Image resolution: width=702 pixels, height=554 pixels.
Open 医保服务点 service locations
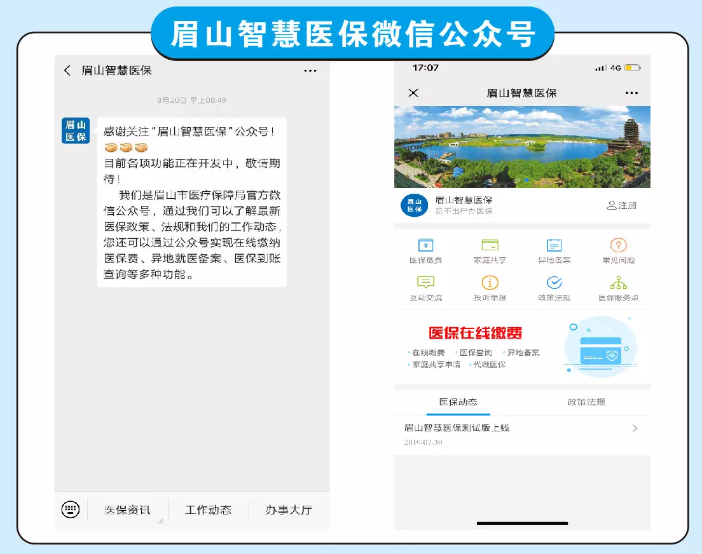coord(618,288)
